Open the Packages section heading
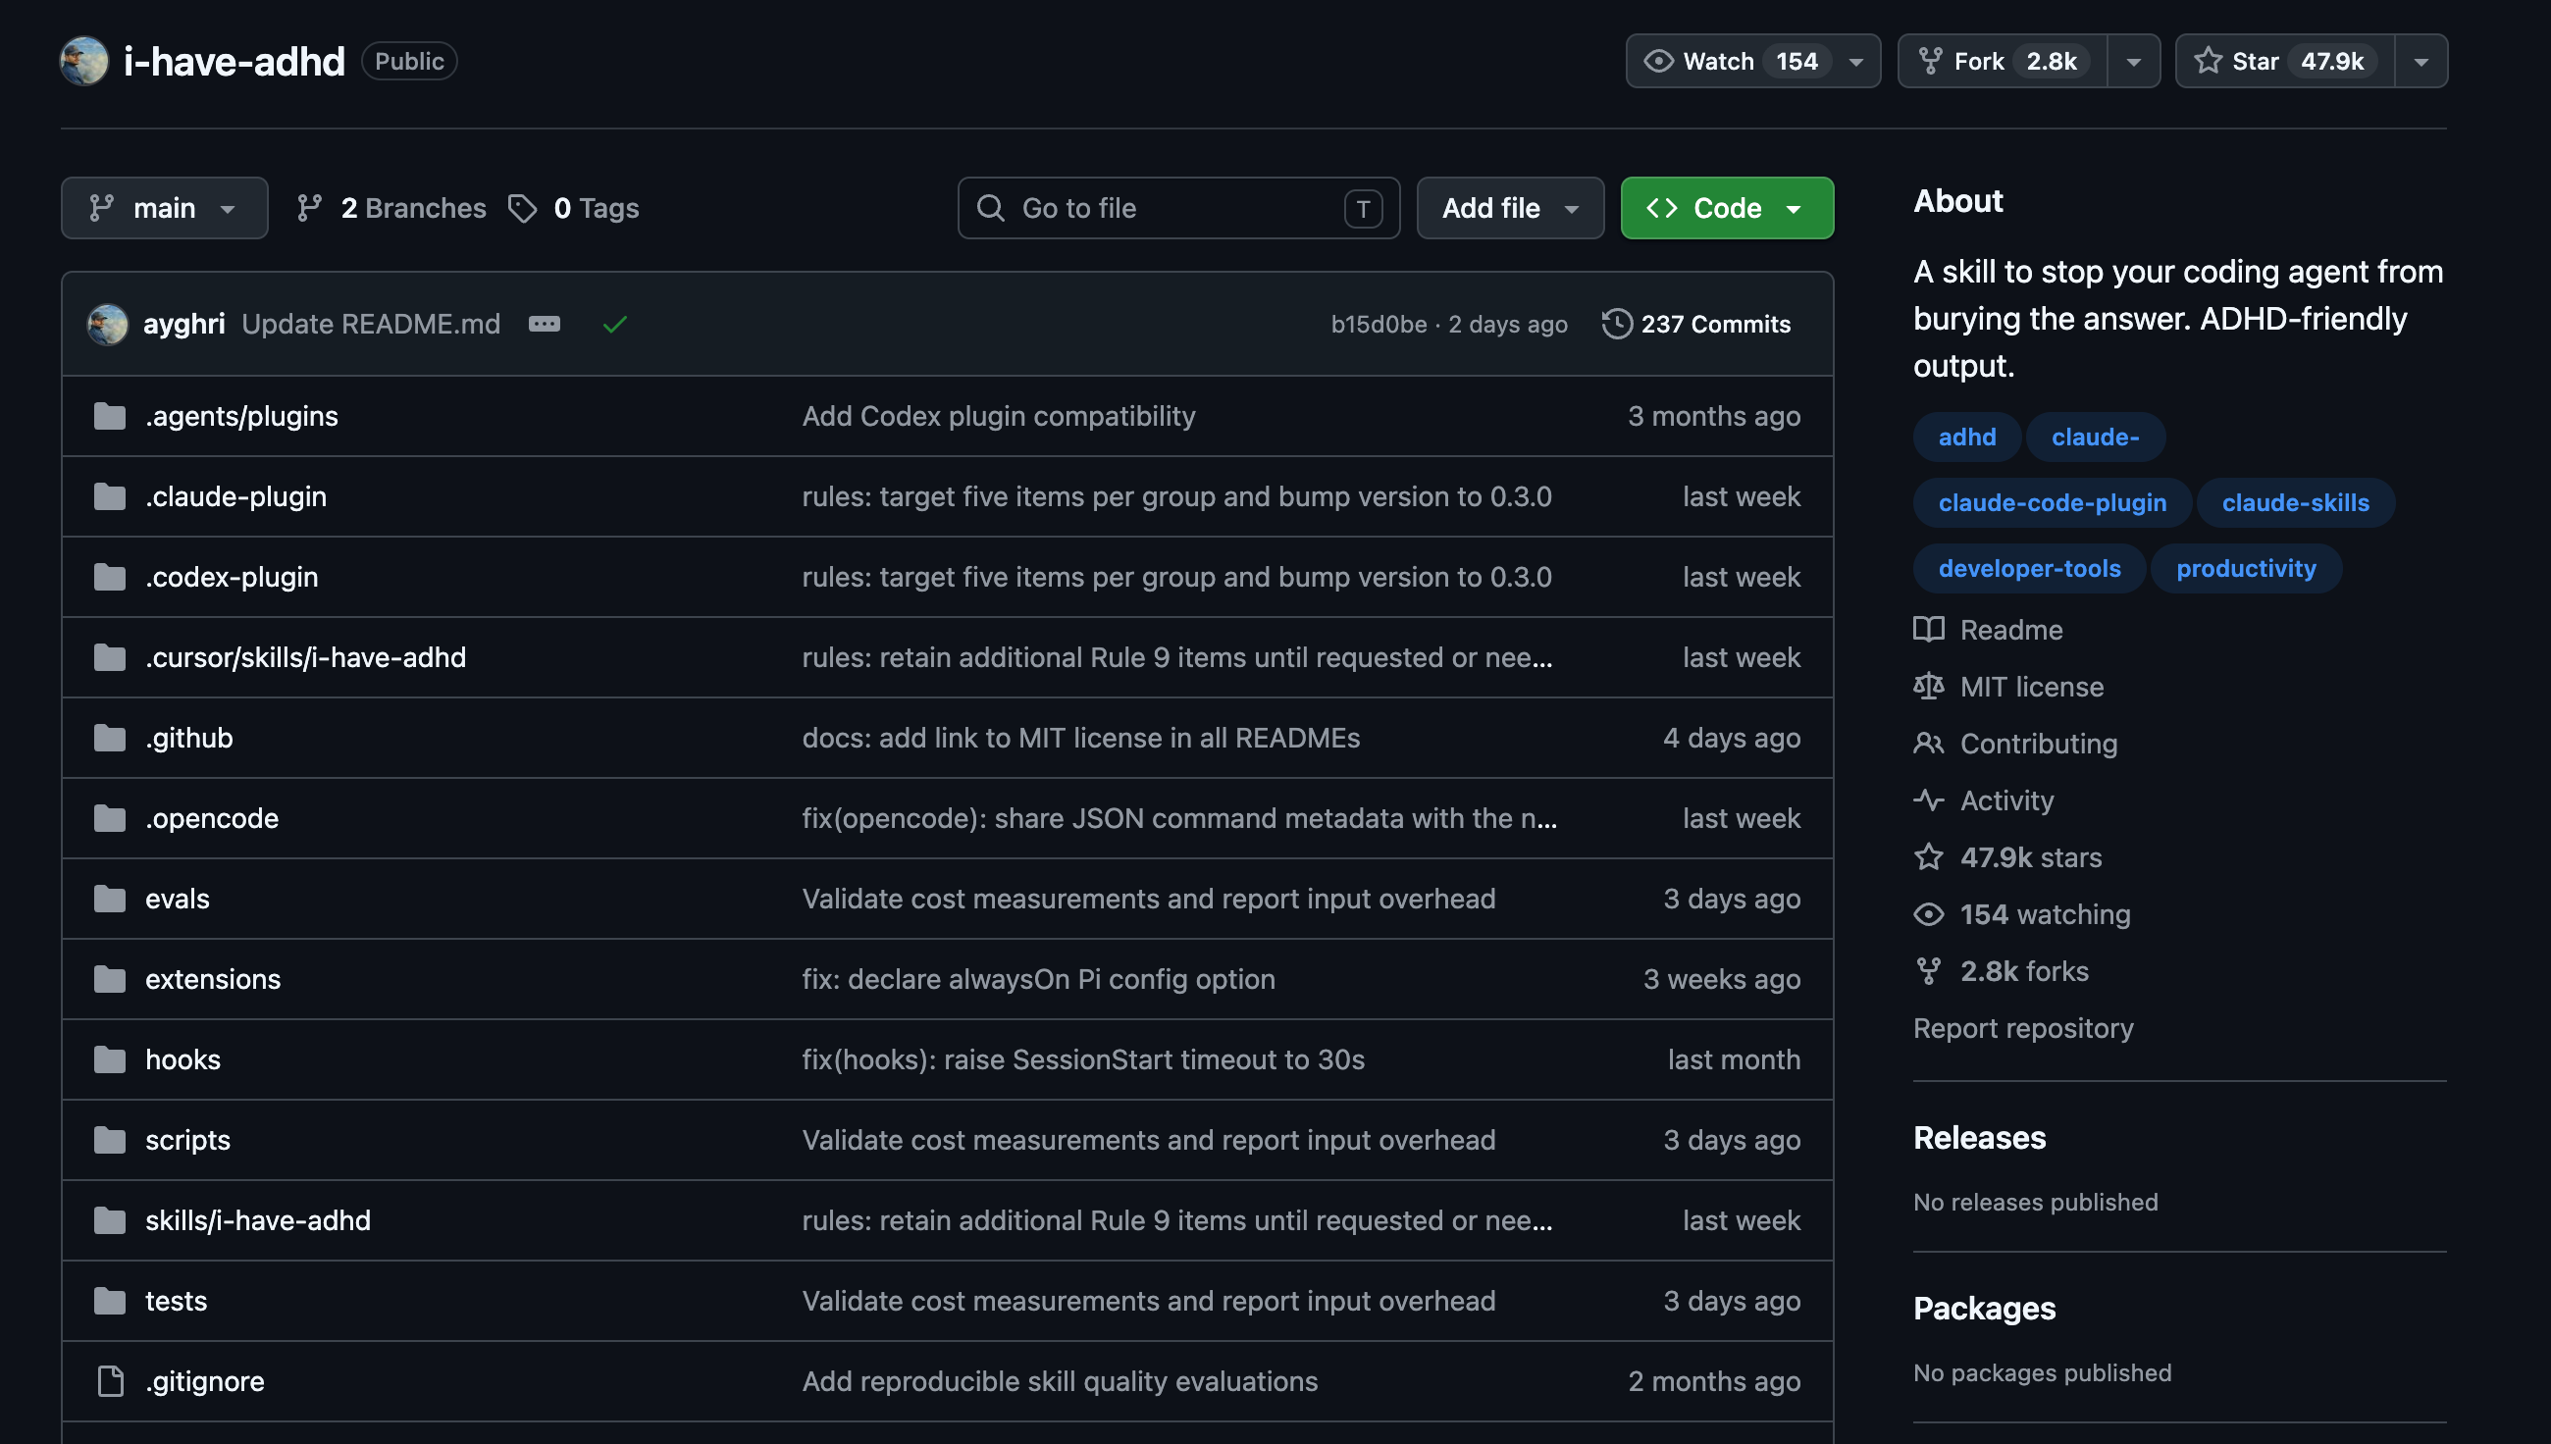This screenshot has width=2551, height=1444. (1984, 1308)
